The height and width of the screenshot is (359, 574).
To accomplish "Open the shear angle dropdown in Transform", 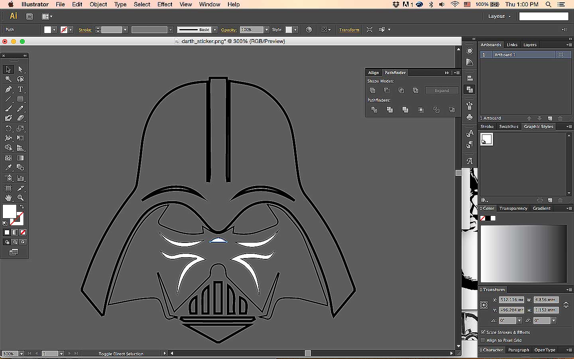I will [554, 321].
